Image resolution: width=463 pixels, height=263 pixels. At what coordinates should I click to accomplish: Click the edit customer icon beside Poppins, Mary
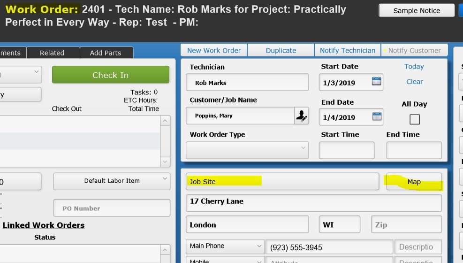click(301, 116)
